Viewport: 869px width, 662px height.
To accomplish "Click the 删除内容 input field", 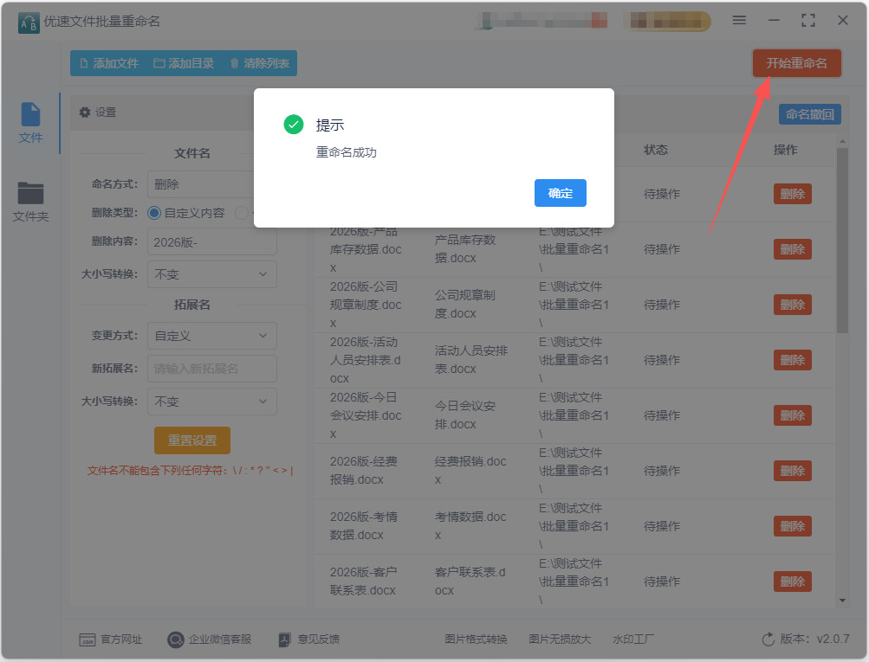I will point(211,242).
